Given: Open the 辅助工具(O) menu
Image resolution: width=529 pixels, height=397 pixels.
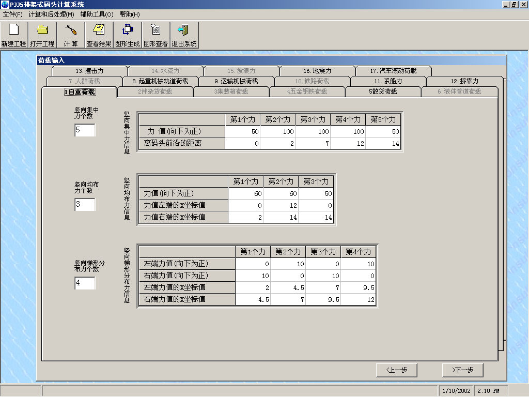Looking at the screenshot, I should 97,14.
